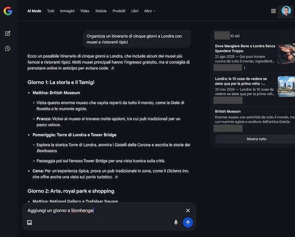Clear the prompt with the X icon
Viewport: 295px width, 237px height.
[x=188, y=210]
